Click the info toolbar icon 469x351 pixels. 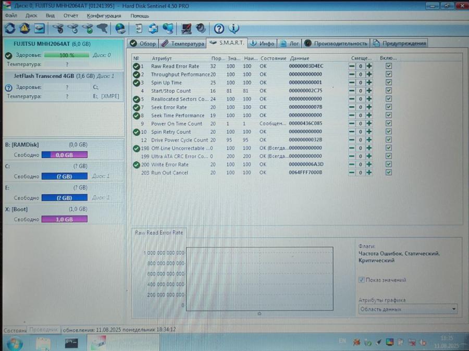pyautogui.click(x=233, y=29)
